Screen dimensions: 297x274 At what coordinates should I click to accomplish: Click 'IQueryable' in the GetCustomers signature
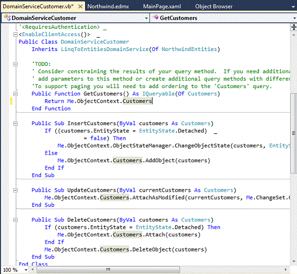coord(158,94)
